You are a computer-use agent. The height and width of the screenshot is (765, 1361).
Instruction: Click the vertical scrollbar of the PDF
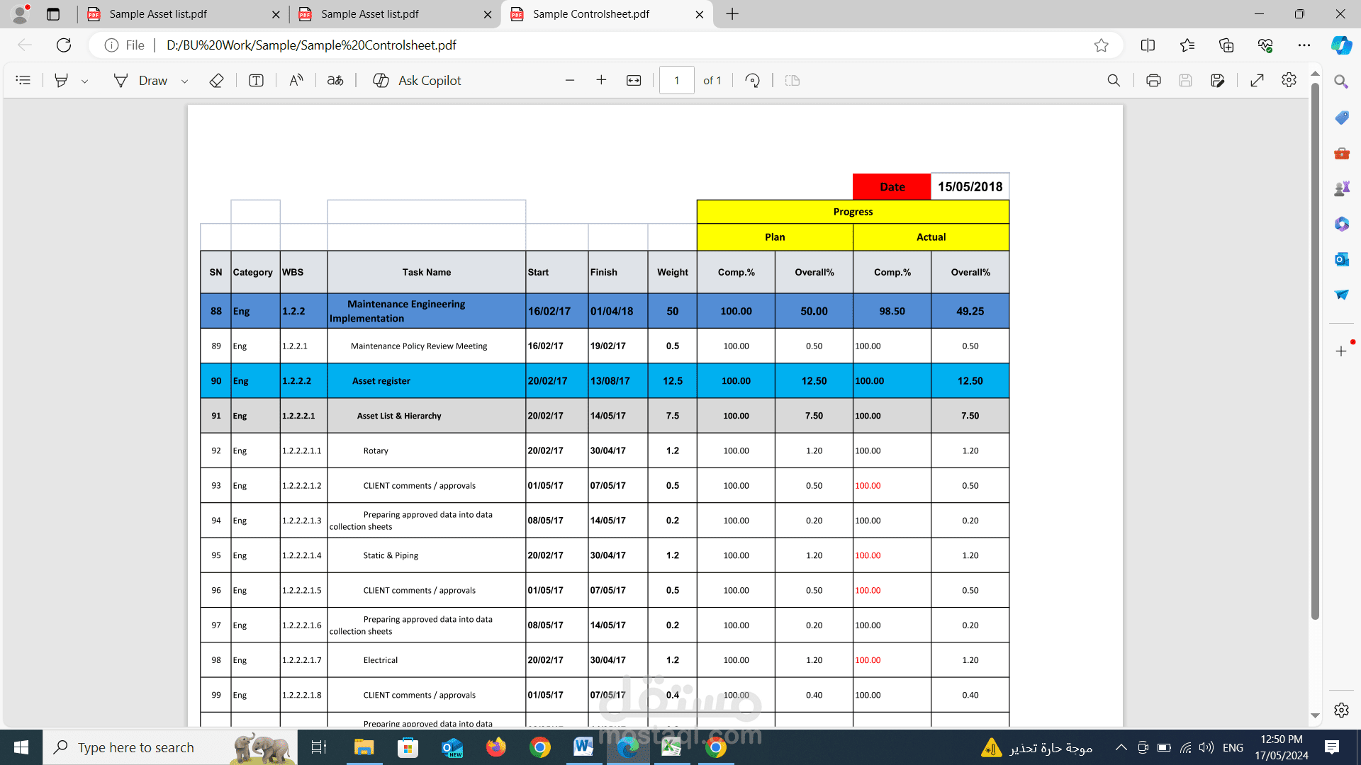[1315, 352]
